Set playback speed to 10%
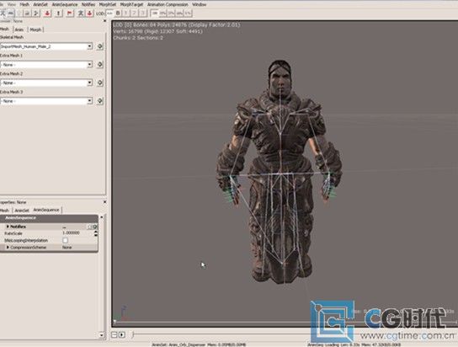This screenshot has height=347, width=458. tap(179, 13)
